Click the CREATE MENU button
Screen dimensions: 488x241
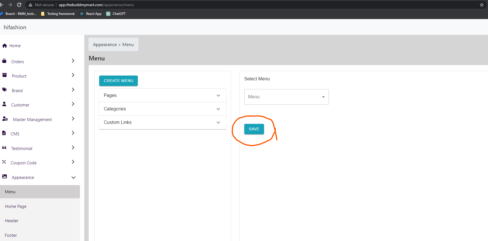118,81
